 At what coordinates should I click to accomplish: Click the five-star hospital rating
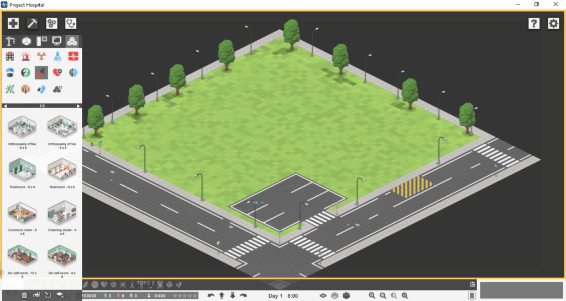tap(185, 295)
